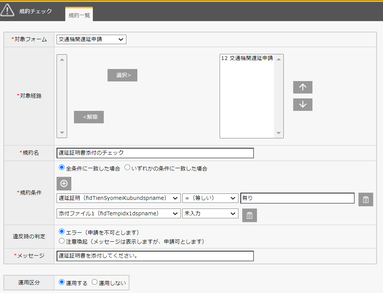Delete the 添付ファイル1 condition with trash icon
383x293 pixels.
[249, 215]
